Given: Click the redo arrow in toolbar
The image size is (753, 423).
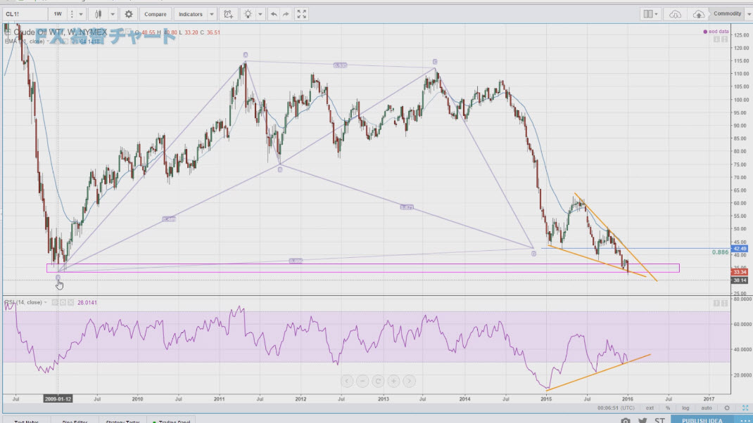Looking at the screenshot, I should 286,14.
